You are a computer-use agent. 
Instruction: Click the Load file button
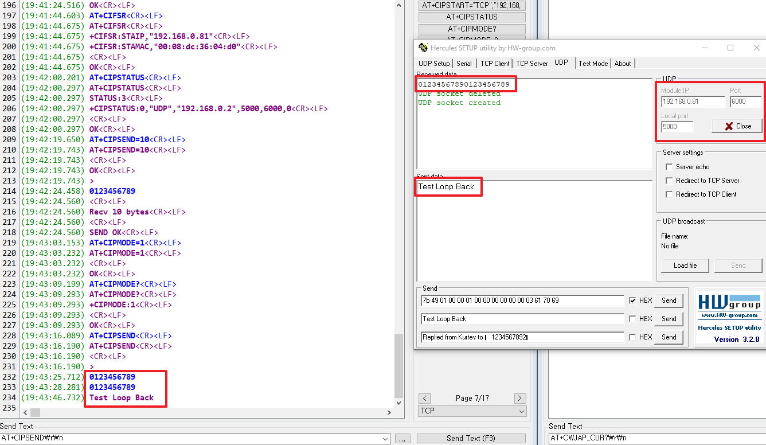pyautogui.click(x=685, y=266)
